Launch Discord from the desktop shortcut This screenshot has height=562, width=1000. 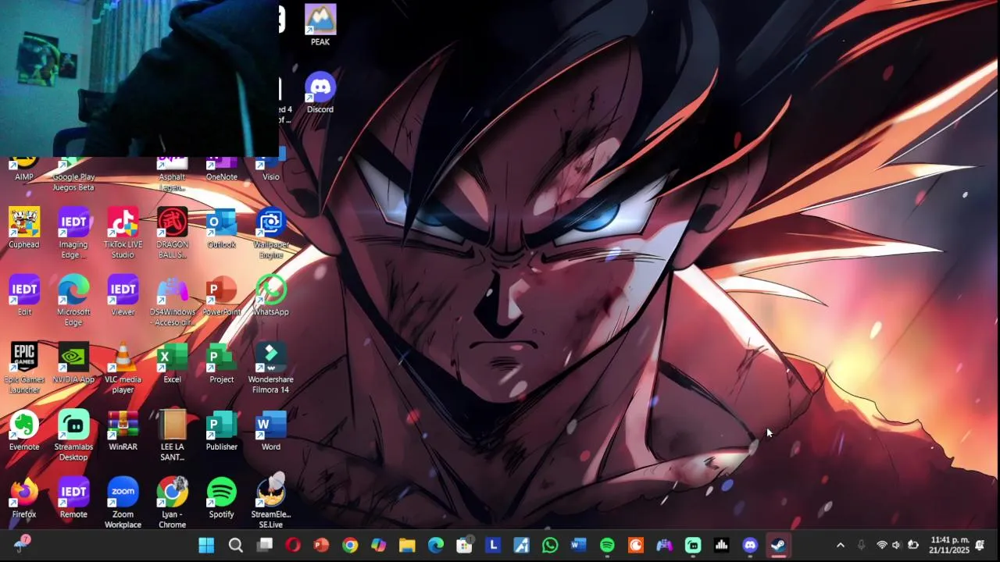(x=320, y=92)
